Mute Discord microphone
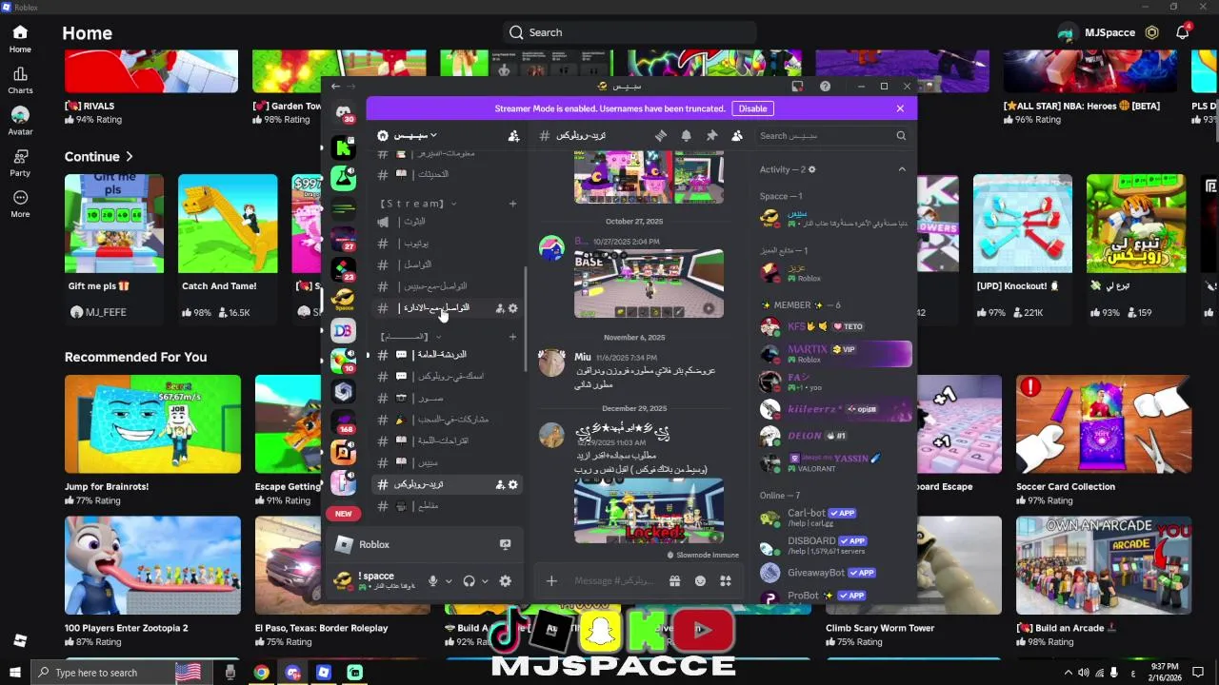 (432, 581)
